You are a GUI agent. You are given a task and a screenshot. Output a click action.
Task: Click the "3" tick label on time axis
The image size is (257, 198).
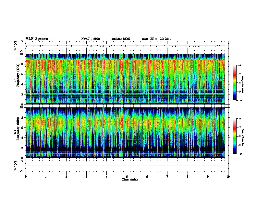click(86, 177)
